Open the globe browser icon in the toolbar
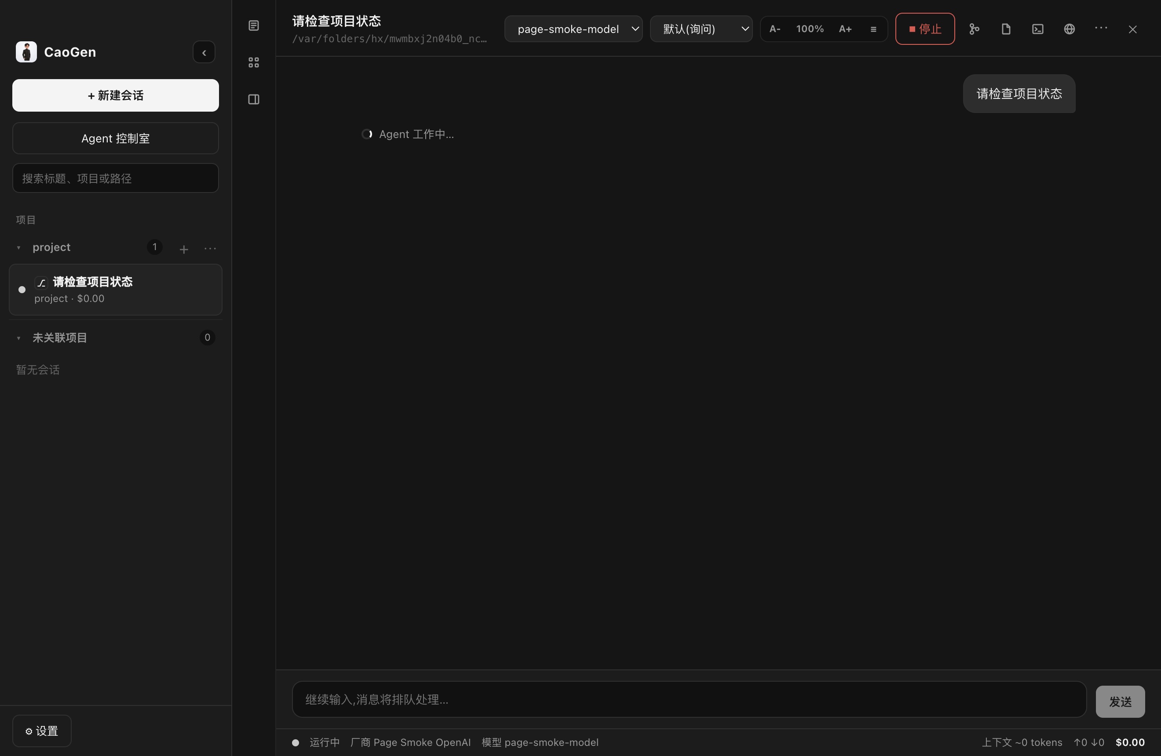 pos(1069,29)
